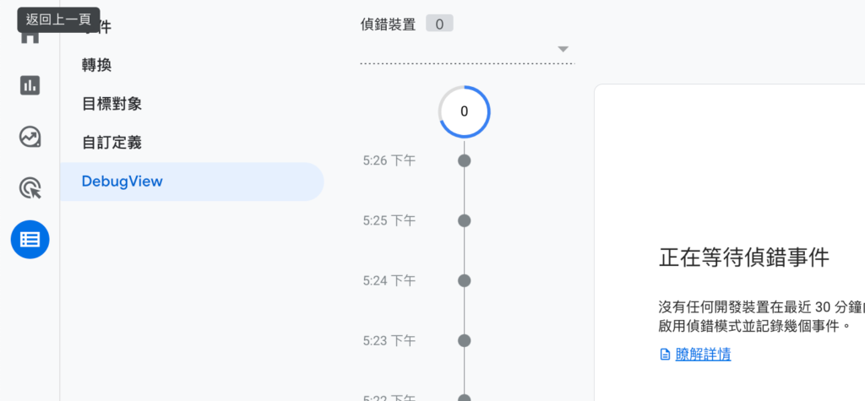The width and height of the screenshot is (865, 401).
Task: Click the circular event counter showing 0
Action: [x=464, y=111]
